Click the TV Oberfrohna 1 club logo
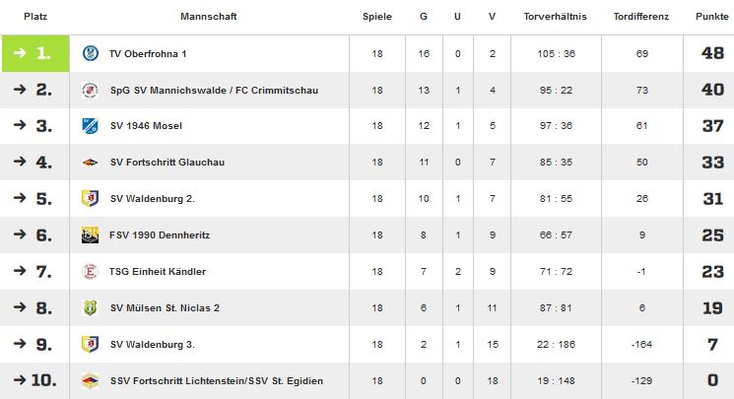 90,53
